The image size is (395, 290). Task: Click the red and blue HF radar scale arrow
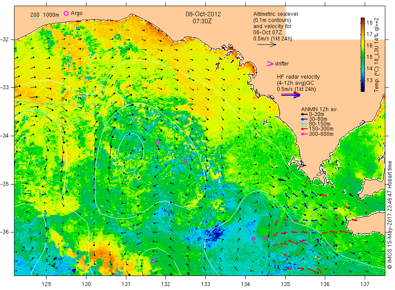291,95
